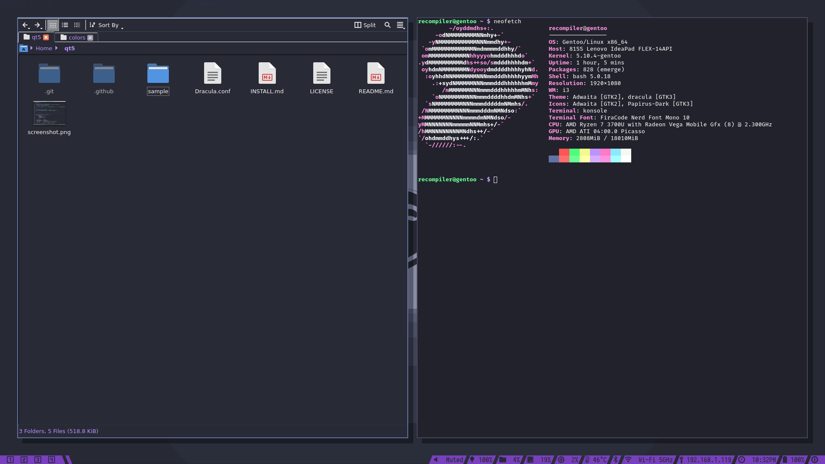The width and height of the screenshot is (825, 464).
Task: Select the INSTALL.md markdown file
Action: (267, 78)
